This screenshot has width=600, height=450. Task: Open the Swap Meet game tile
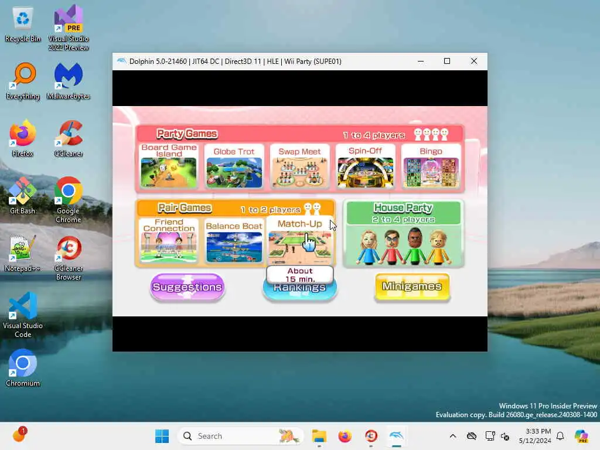(x=299, y=166)
